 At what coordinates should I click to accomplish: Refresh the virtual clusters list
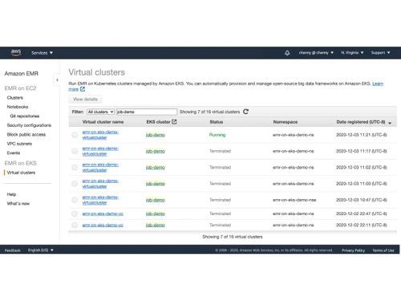click(x=245, y=112)
